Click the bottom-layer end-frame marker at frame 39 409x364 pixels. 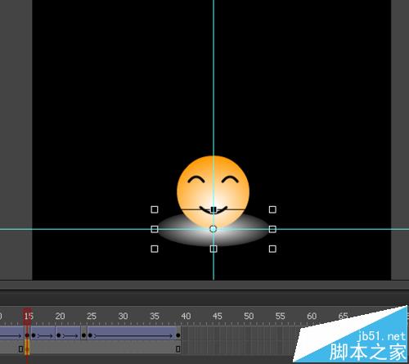click(178, 348)
